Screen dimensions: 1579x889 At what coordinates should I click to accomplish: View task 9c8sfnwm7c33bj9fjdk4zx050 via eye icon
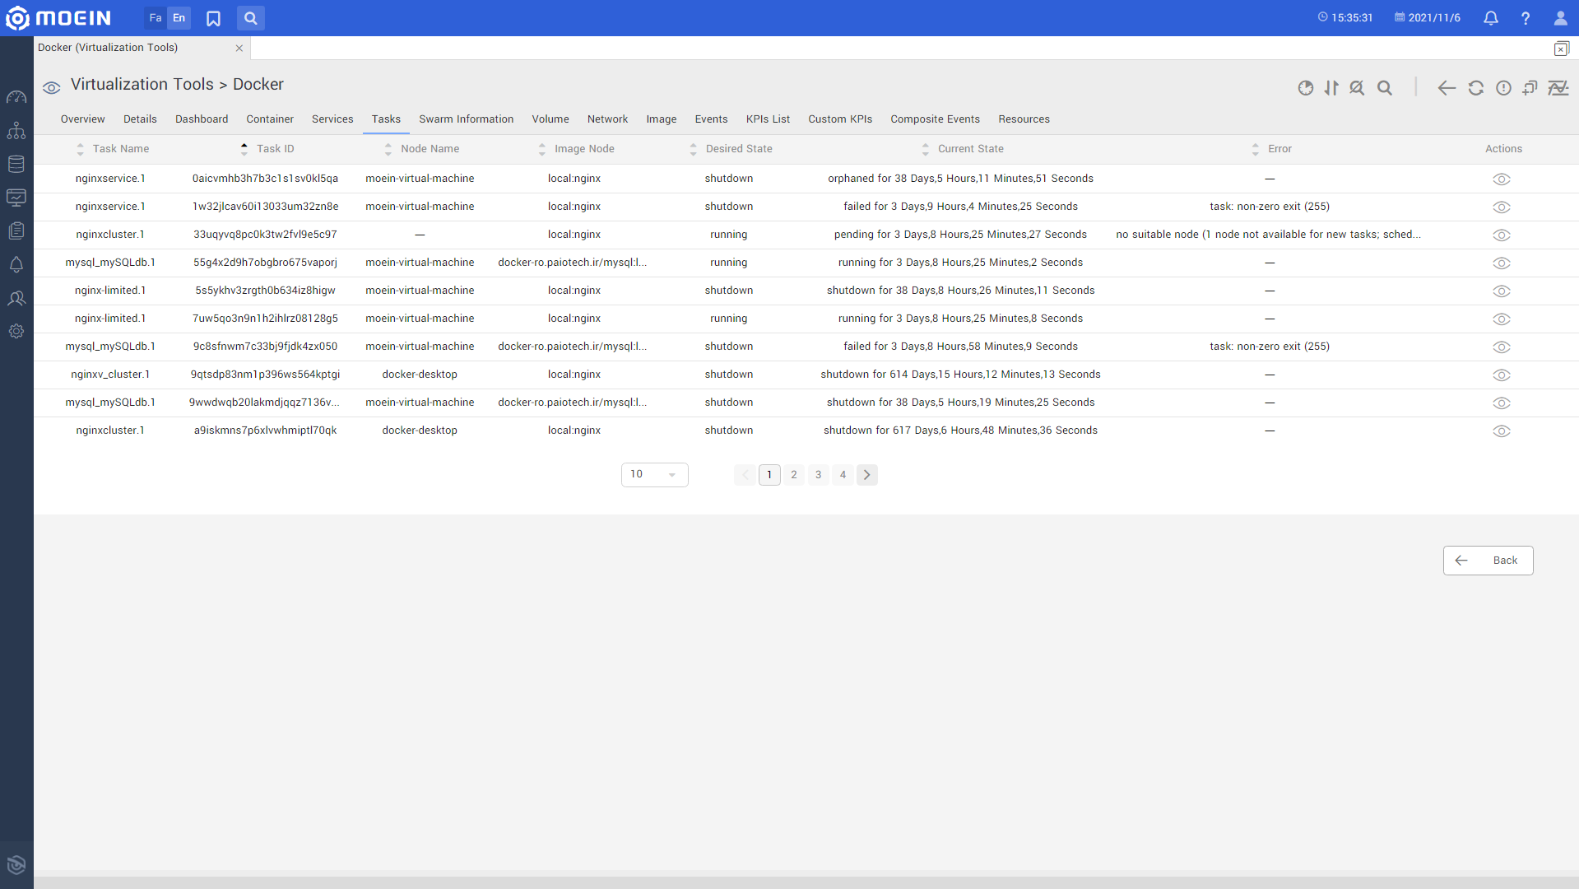(1502, 347)
